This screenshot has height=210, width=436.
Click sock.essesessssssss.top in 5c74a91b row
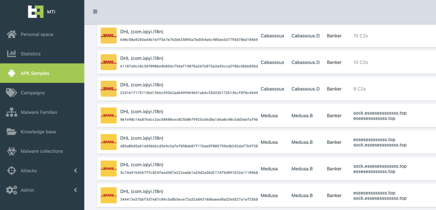tap(380, 166)
